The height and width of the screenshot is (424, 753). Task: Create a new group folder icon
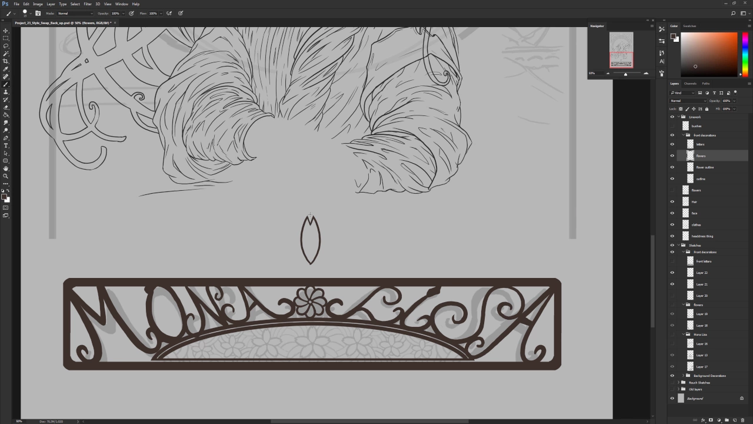727,420
